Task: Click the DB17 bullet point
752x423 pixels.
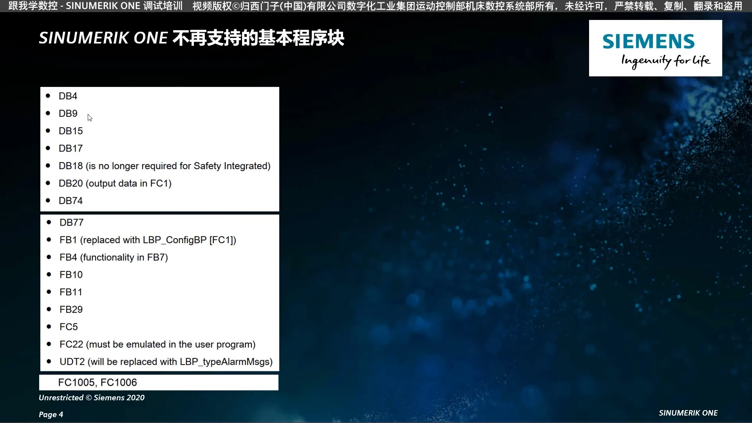Action: [x=71, y=148]
